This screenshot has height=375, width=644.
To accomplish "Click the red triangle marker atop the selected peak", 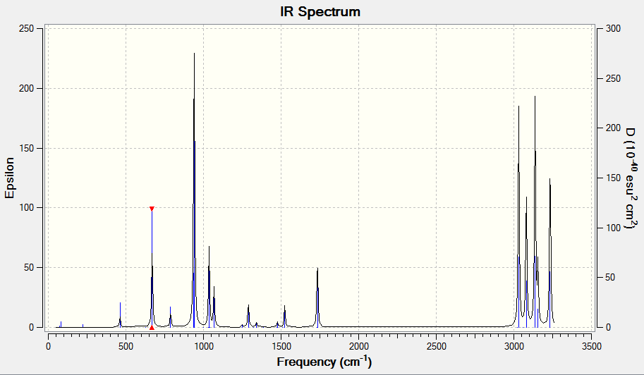I will tap(152, 209).
